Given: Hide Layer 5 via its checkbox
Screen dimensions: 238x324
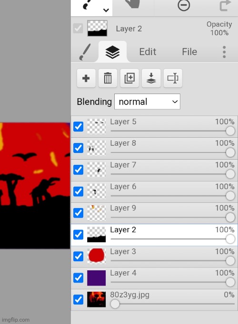Looking at the screenshot, I should tap(78, 127).
